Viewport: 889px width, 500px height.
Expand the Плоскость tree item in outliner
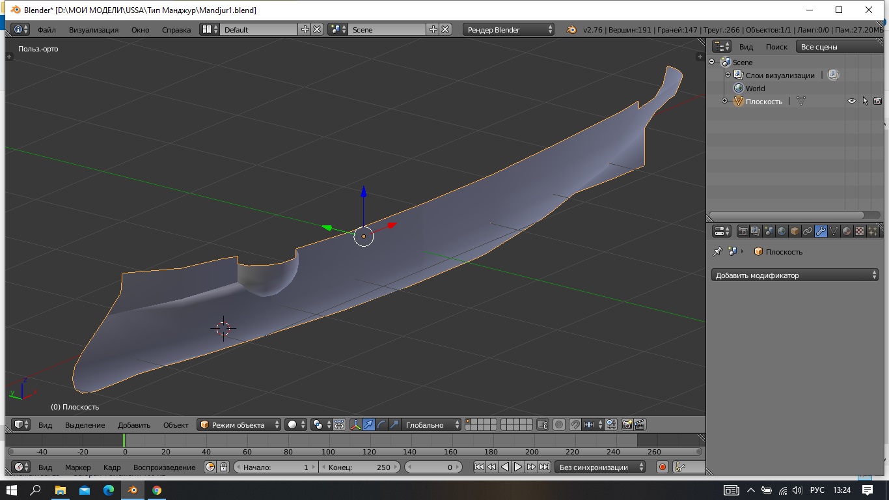tap(725, 101)
